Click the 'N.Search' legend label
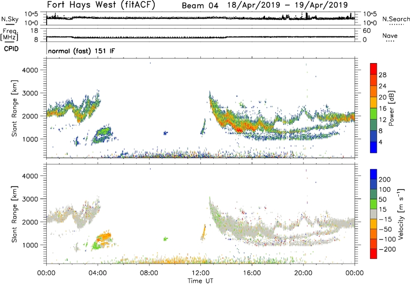The width and height of the screenshot is (410, 284). tap(396, 19)
